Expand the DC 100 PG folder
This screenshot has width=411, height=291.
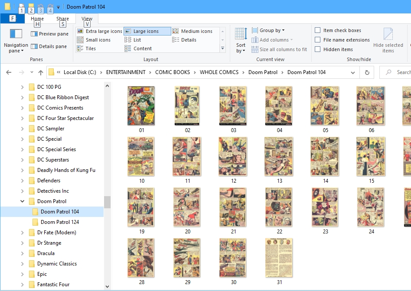(22, 87)
